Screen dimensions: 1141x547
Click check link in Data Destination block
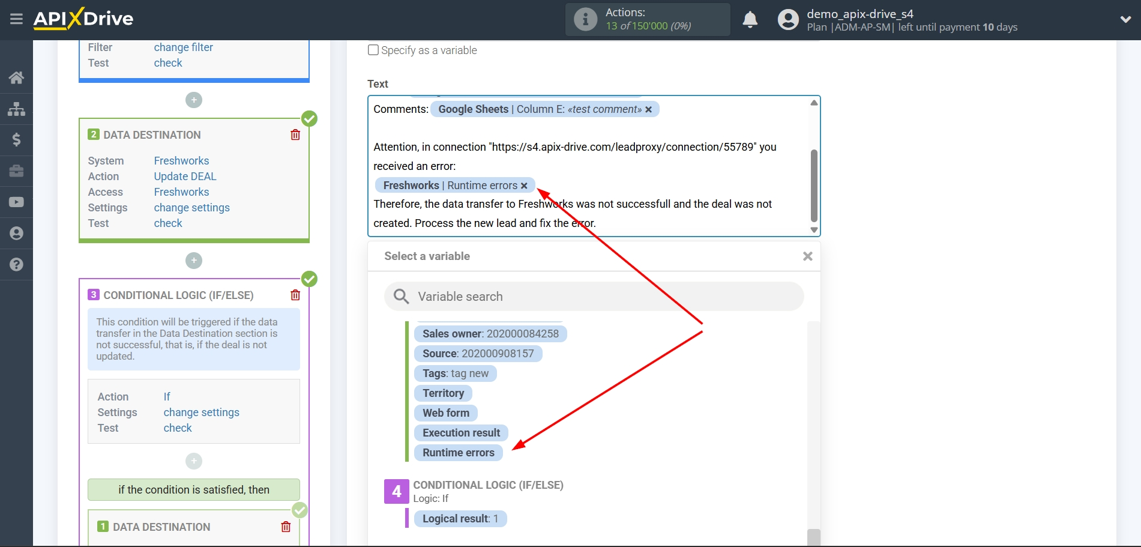click(x=168, y=223)
